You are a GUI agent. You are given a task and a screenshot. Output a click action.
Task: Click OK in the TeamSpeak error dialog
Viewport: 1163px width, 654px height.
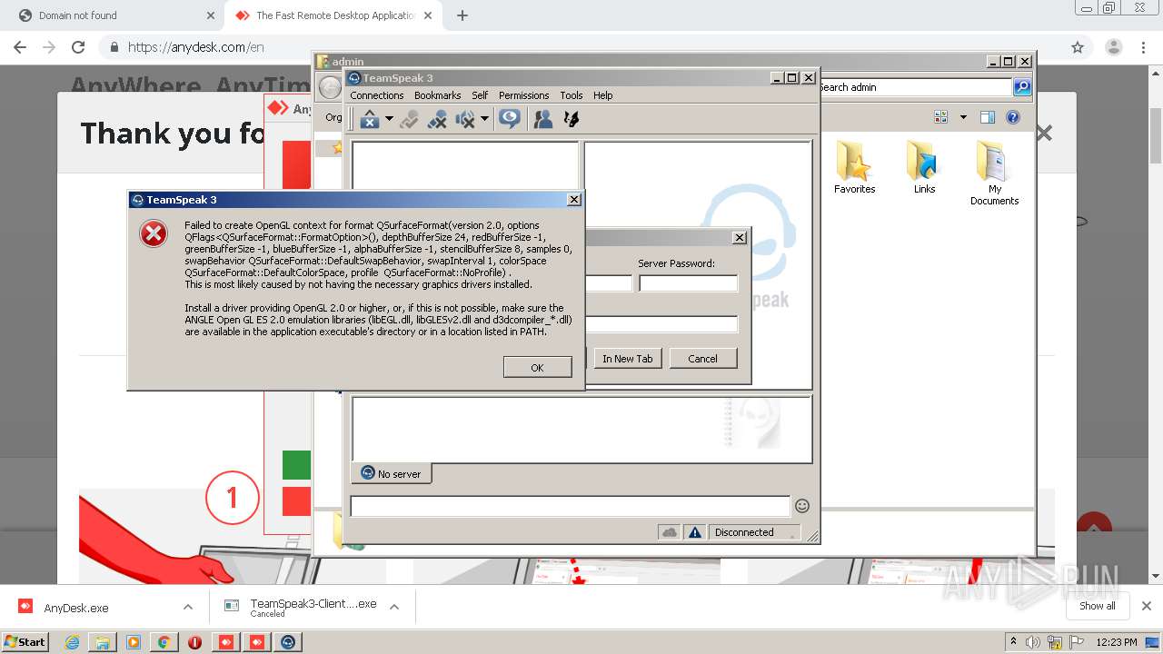coord(537,367)
